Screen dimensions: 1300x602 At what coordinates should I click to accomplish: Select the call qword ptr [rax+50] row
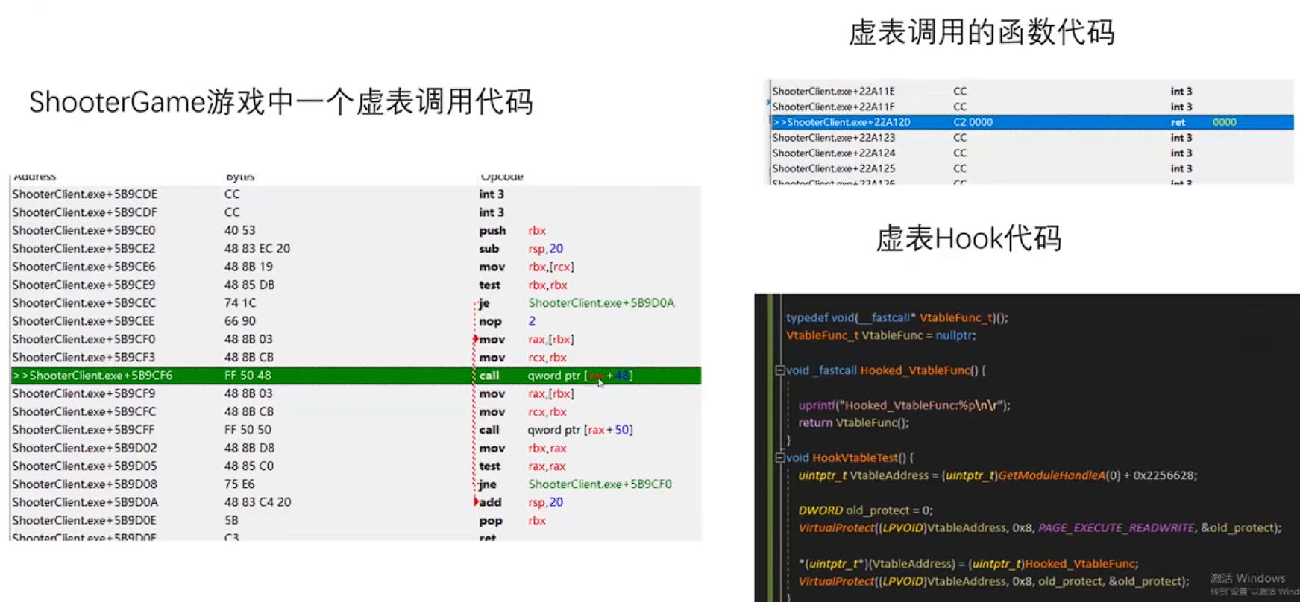pos(356,430)
